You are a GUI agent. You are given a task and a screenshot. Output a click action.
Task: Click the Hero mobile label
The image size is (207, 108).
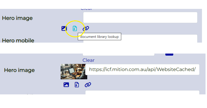point(18,41)
